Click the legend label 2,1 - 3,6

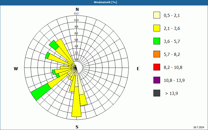172,29
